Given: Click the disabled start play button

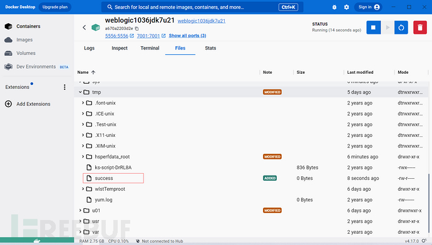Looking at the screenshot, I should [x=388, y=27].
